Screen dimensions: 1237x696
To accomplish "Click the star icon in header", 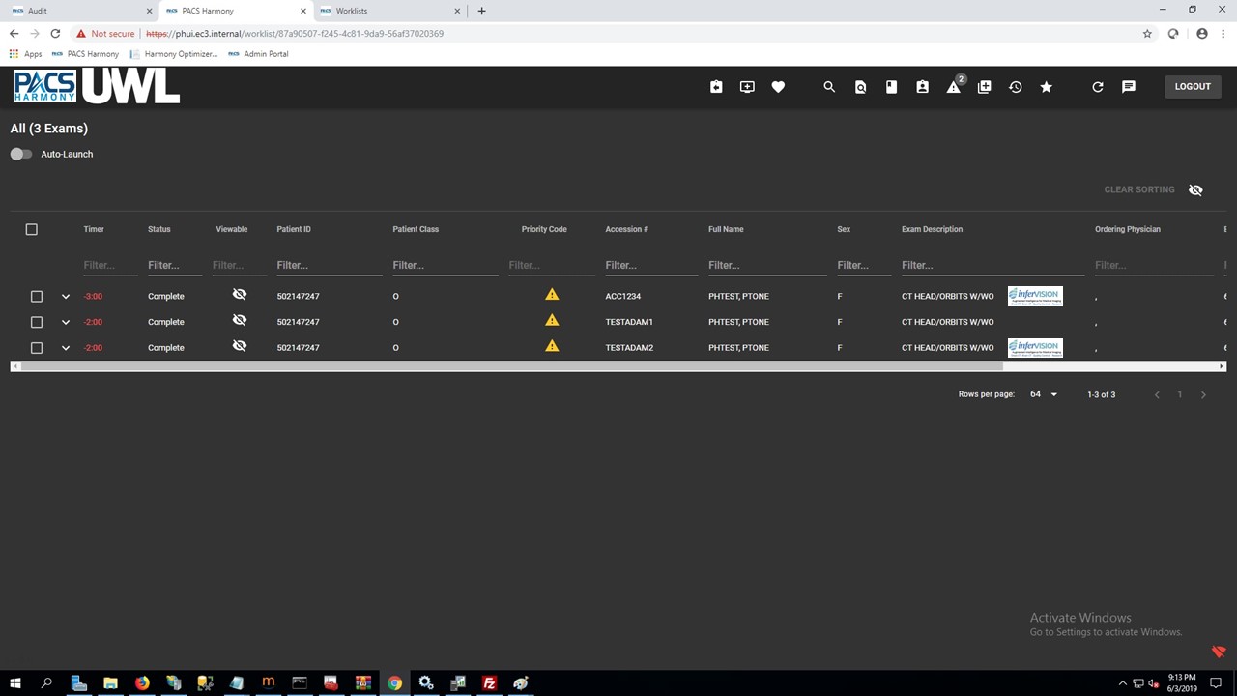I will pyautogui.click(x=1046, y=87).
